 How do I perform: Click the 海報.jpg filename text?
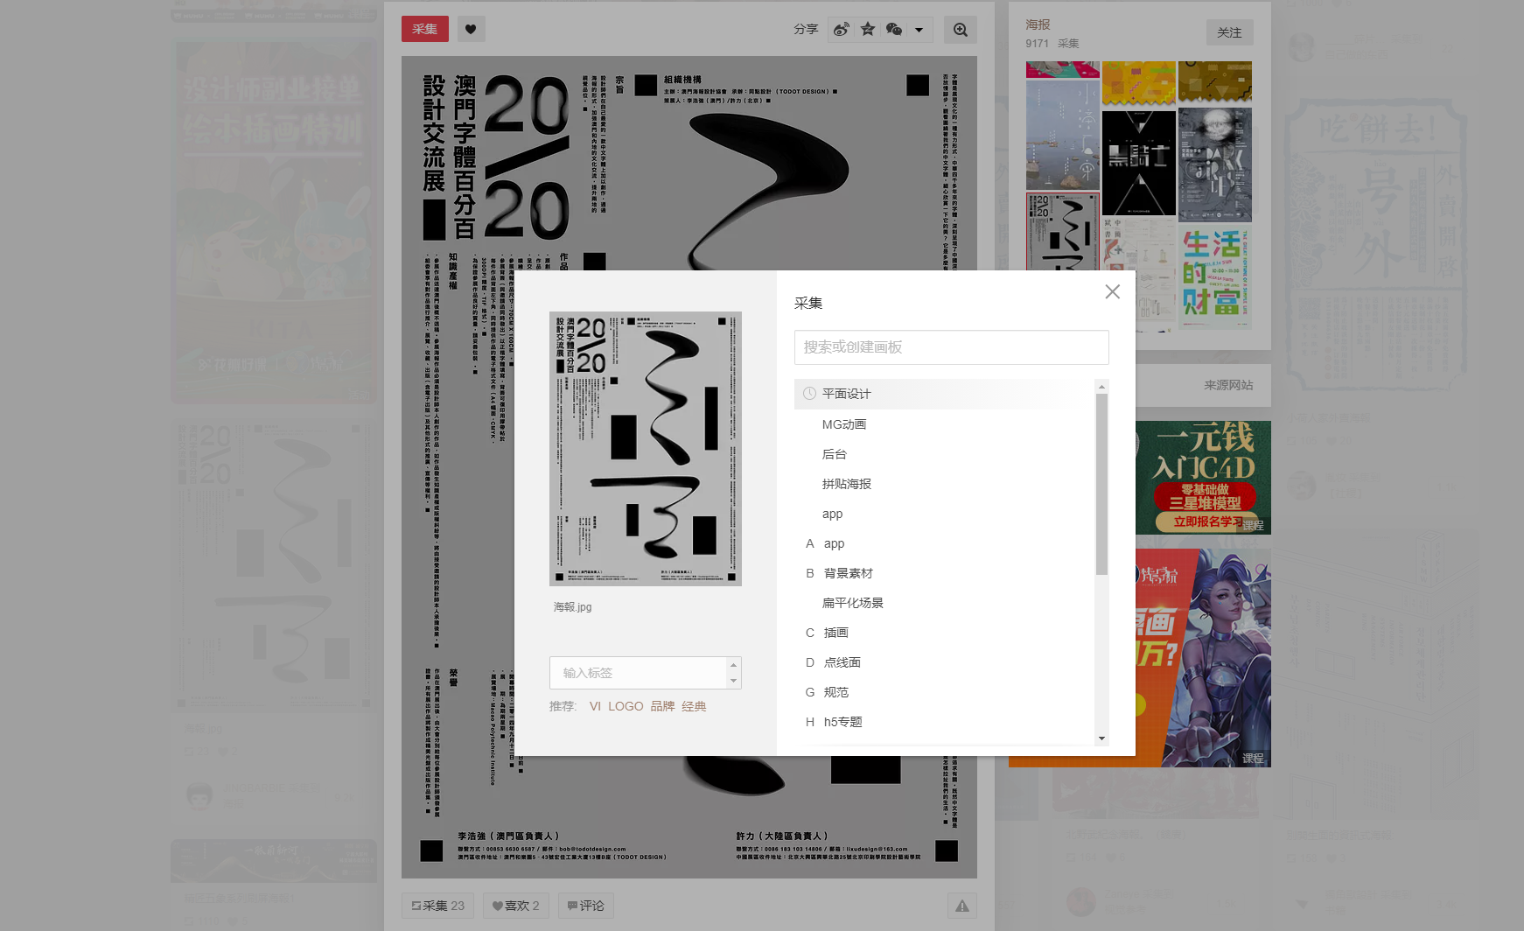(573, 606)
